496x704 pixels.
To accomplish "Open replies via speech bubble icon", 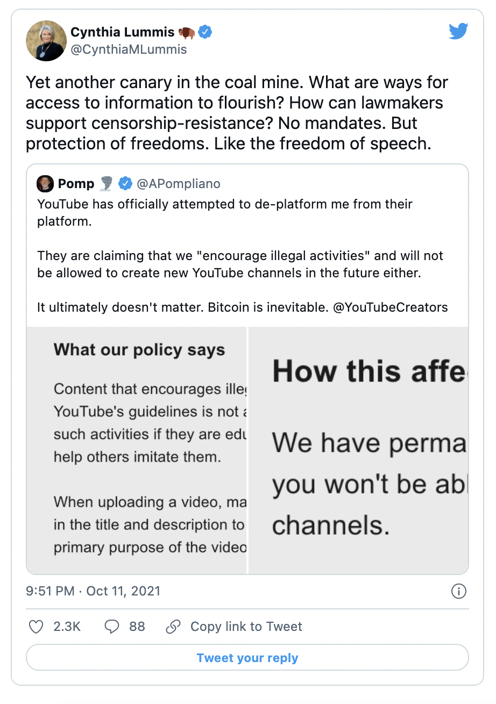I will click(111, 626).
